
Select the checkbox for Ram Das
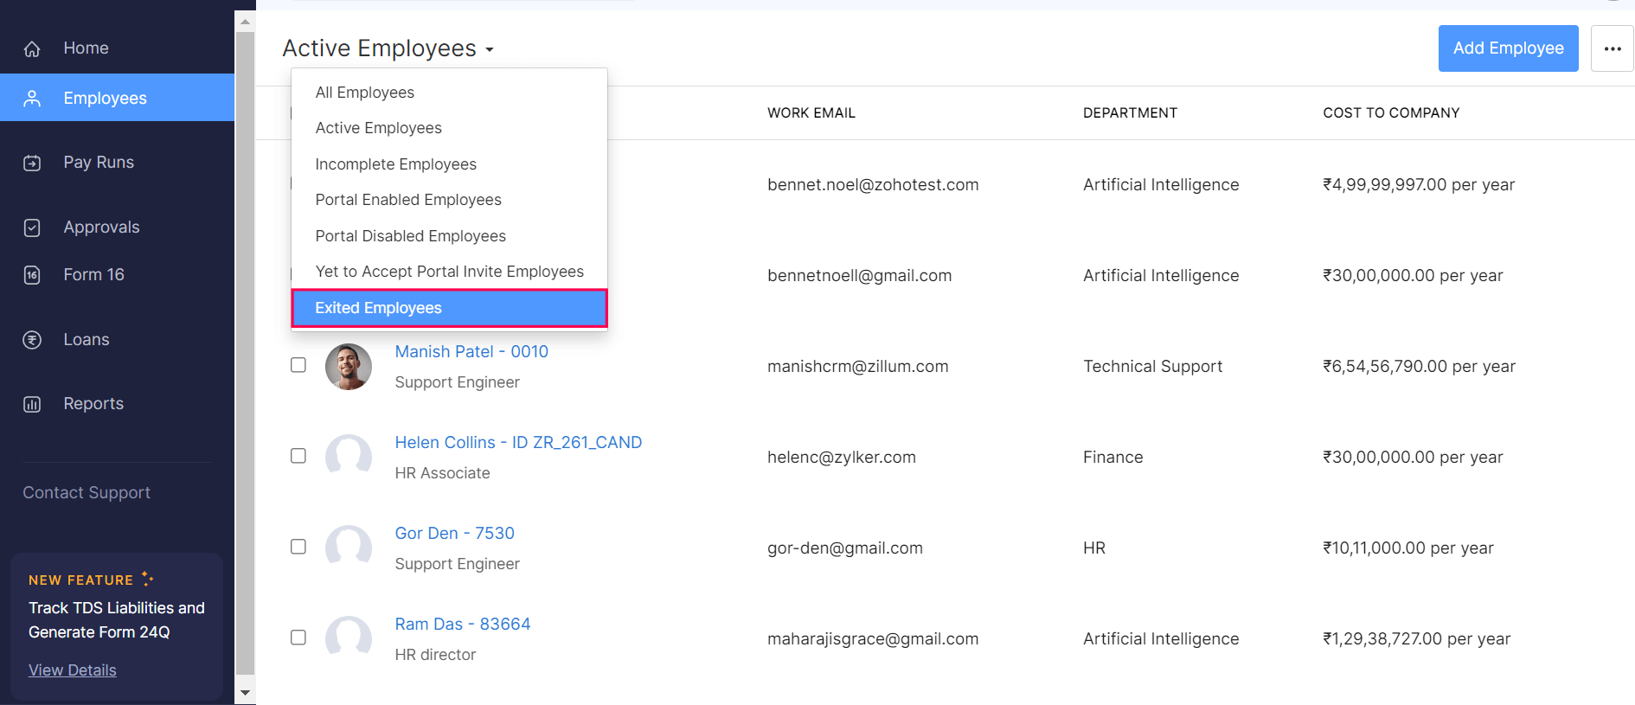(x=298, y=638)
